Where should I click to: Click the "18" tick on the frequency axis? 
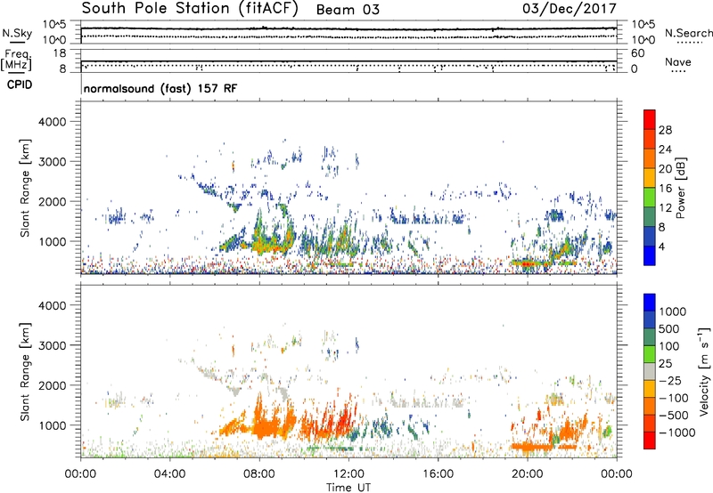click(x=60, y=53)
